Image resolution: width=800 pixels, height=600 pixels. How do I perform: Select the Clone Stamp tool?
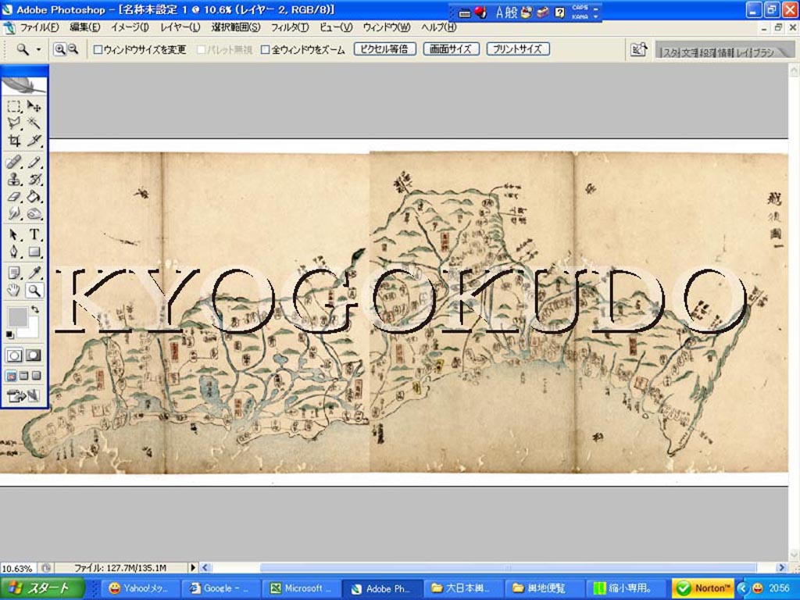(x=14, y=179)
